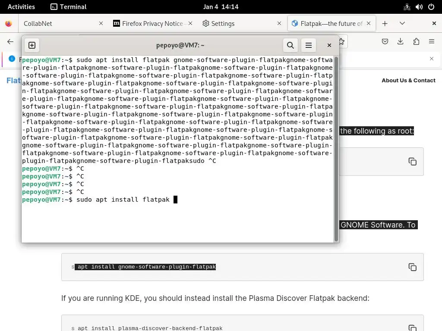Viewport: 442px width, 331px height.
Task: Click the terminal vertical scrollbar
Action: click(x=336, y=149)
